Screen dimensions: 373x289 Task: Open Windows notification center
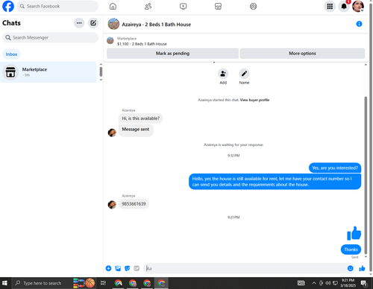pos(364,283)
